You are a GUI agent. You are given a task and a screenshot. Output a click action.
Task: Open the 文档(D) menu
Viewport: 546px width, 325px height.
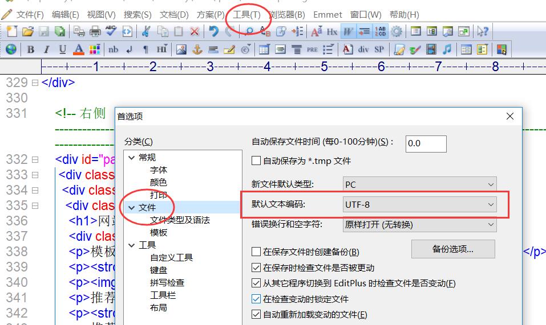174,15
